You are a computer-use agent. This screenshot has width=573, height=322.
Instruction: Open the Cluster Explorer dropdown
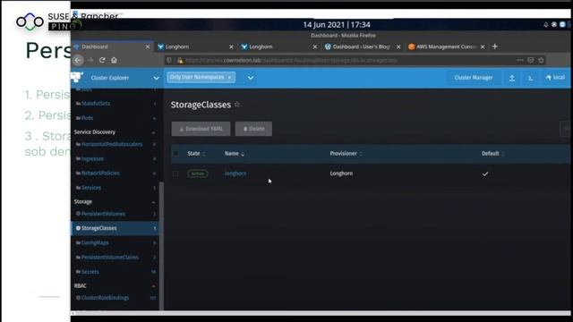pyautogui.click(x=157, y=78)
